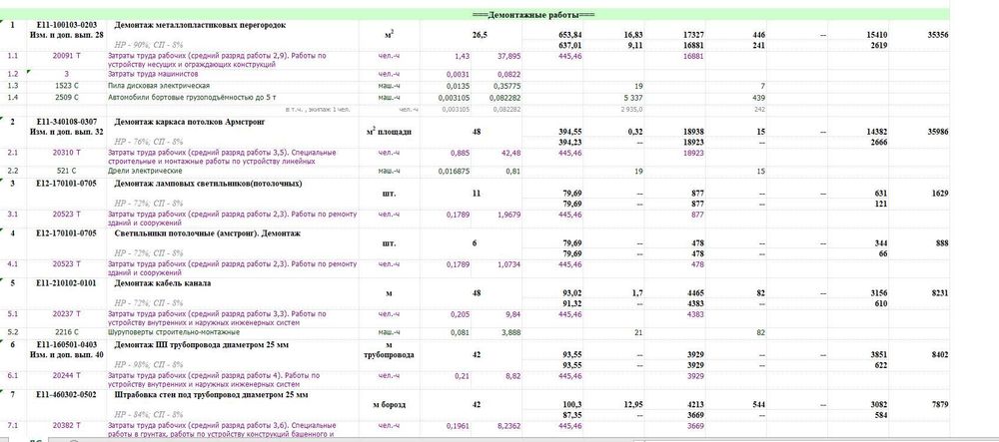Click the code cell "Е11-160501-0403"
Image resolution: width=999 pixels, height=442 pixels.
[x=66, y=344]
